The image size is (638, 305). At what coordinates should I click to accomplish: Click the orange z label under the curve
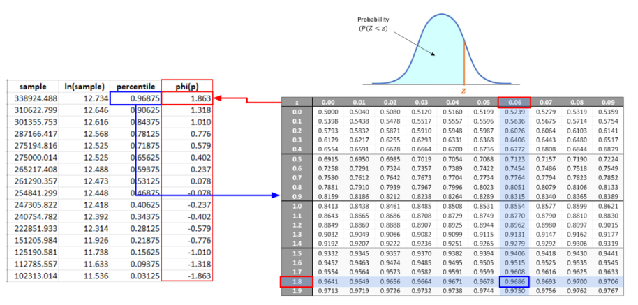(464, 89)
